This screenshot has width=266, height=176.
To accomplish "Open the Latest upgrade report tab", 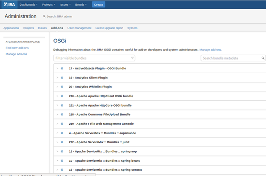I will coord(109,28).
